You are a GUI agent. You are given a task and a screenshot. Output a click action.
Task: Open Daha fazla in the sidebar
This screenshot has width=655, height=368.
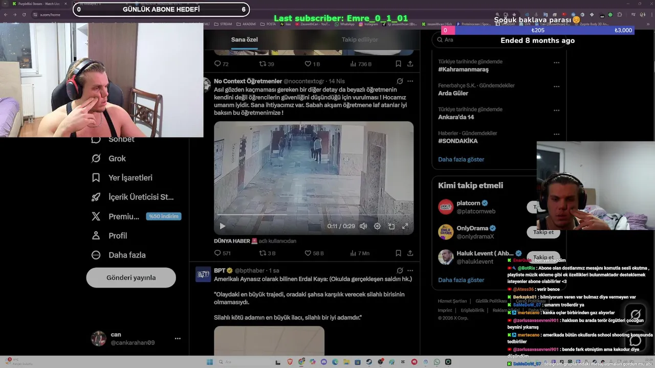coord(118,255)
